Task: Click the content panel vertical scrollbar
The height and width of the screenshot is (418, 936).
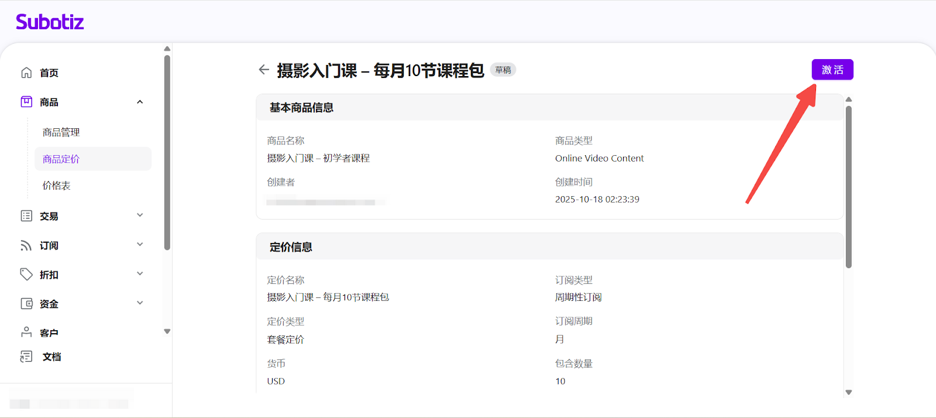Action: click(848, 187)
